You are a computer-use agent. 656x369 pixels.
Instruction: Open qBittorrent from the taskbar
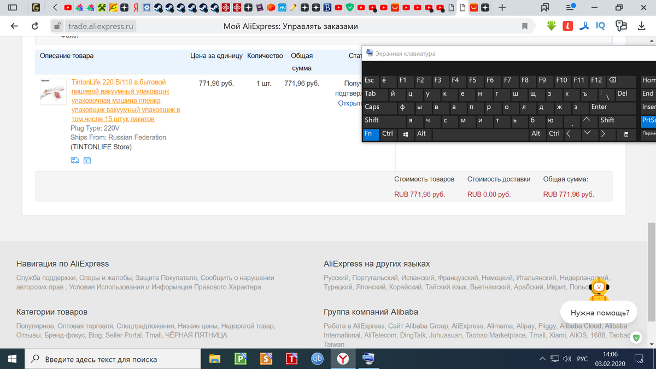tap(318, 359)
